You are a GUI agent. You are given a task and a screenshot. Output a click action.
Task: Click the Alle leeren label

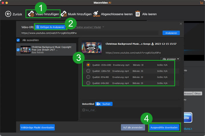[x=149, y=14]
